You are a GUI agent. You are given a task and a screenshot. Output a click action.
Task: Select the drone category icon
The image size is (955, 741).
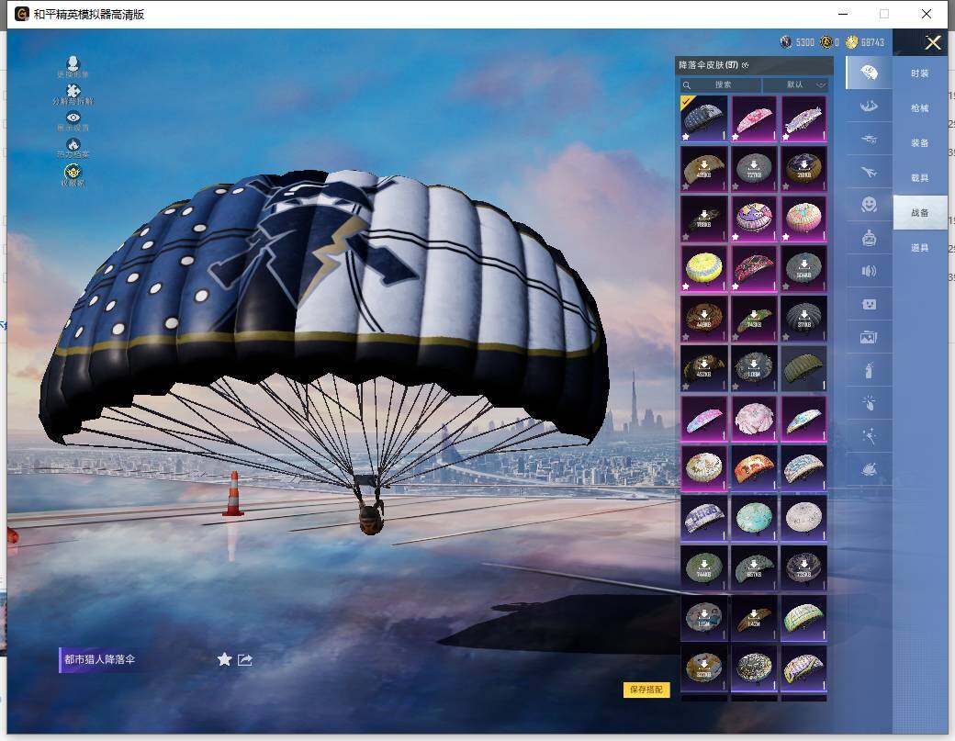coord(869,139)
